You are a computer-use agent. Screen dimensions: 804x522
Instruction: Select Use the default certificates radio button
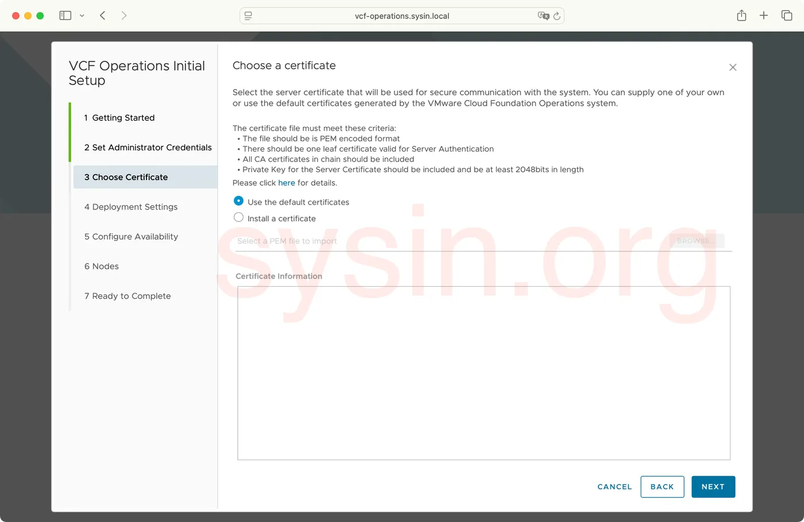point(238,201)
